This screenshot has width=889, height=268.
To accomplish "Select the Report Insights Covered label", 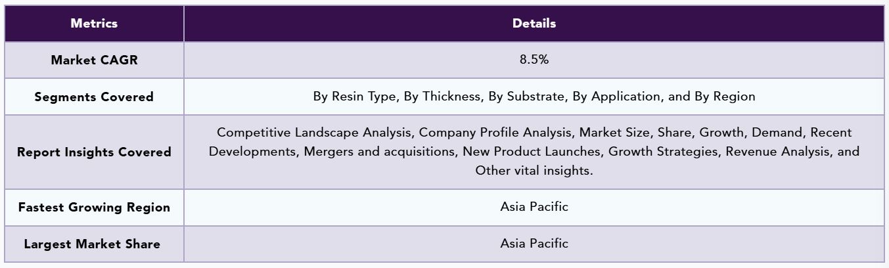I will click(94, 152).
